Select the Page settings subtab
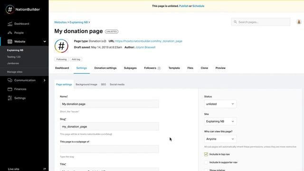This screenshot has width=304, height=171. point(64,85)
